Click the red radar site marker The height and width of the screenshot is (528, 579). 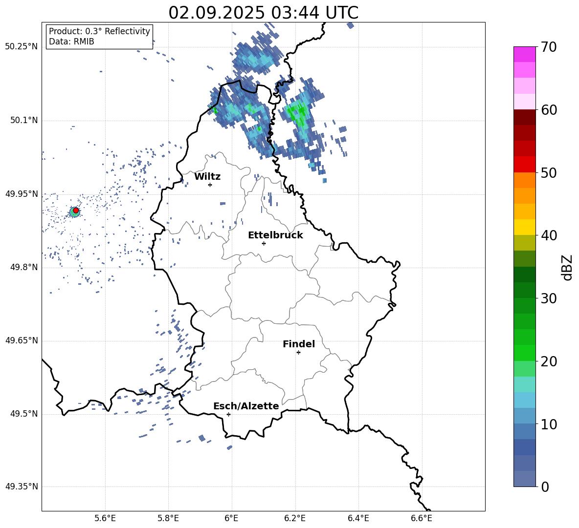point(76,211)
